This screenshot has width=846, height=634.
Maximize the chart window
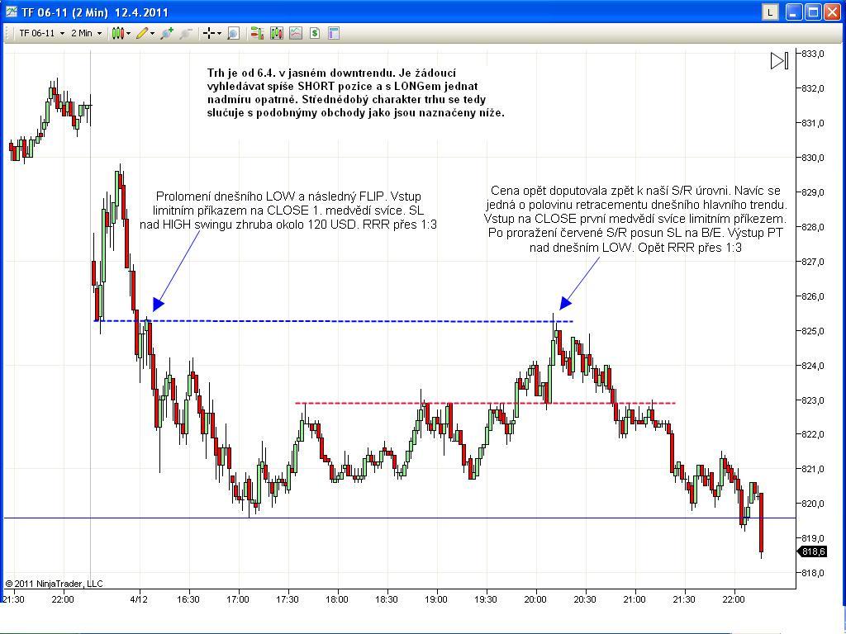(x=813, y=12)
